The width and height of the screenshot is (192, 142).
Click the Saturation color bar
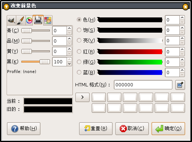[130, 30]
